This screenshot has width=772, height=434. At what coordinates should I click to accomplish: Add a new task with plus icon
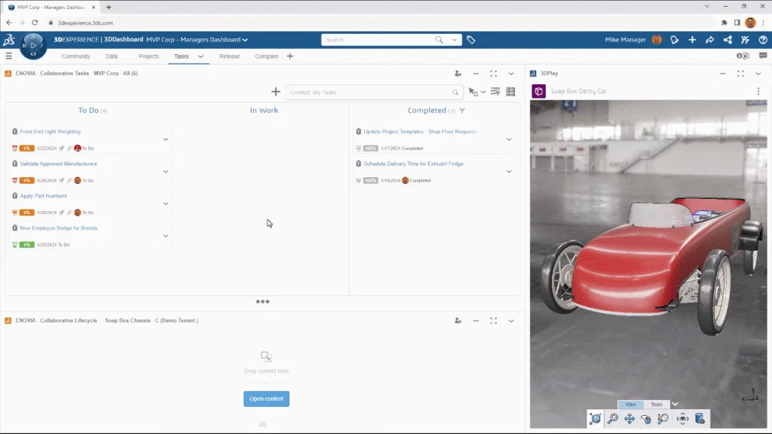pyautogui.click(x=276, y=92)
